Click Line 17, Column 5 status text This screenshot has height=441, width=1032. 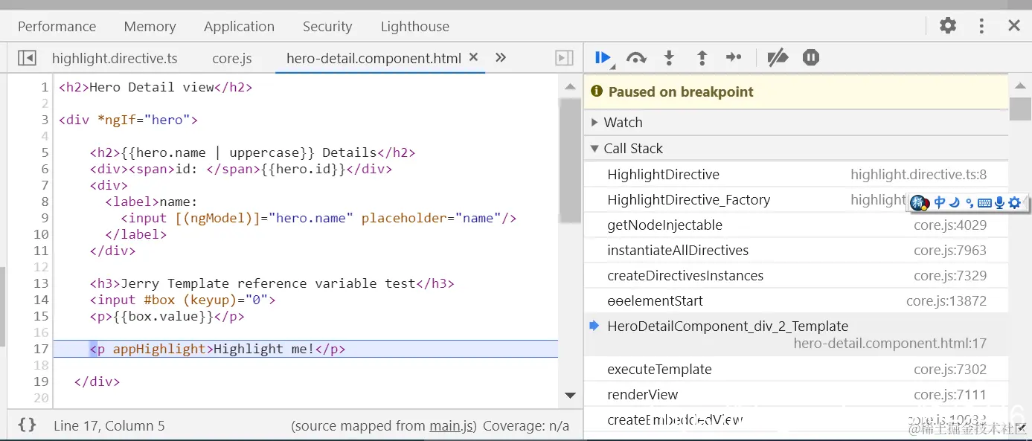(x=109, y=426)
